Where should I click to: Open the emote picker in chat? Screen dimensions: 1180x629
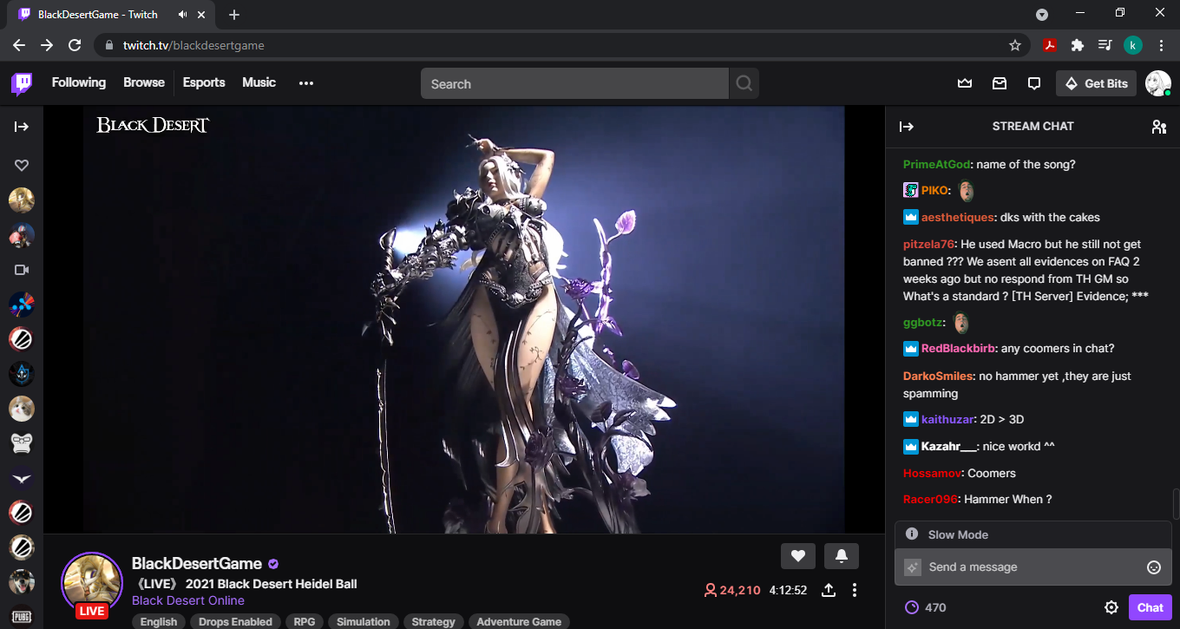[1154, 567]
